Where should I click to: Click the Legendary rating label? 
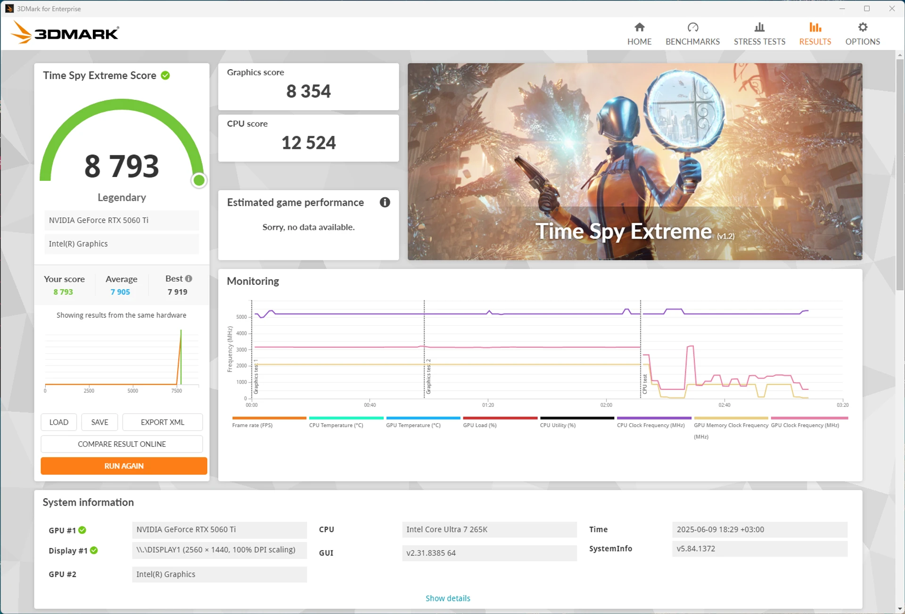[122, 198]
